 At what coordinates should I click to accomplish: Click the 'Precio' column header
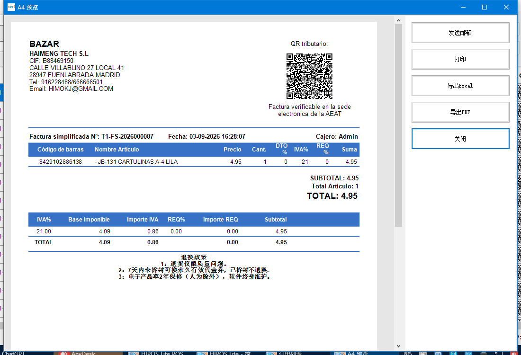click(x=232, y=150)
